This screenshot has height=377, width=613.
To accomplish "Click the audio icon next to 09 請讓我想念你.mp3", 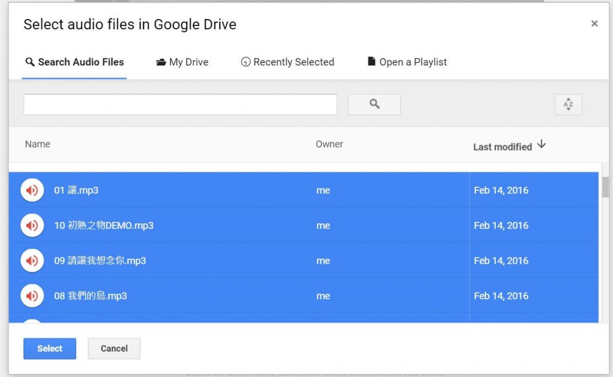I will pyautogui.click(x=32, y=260).
